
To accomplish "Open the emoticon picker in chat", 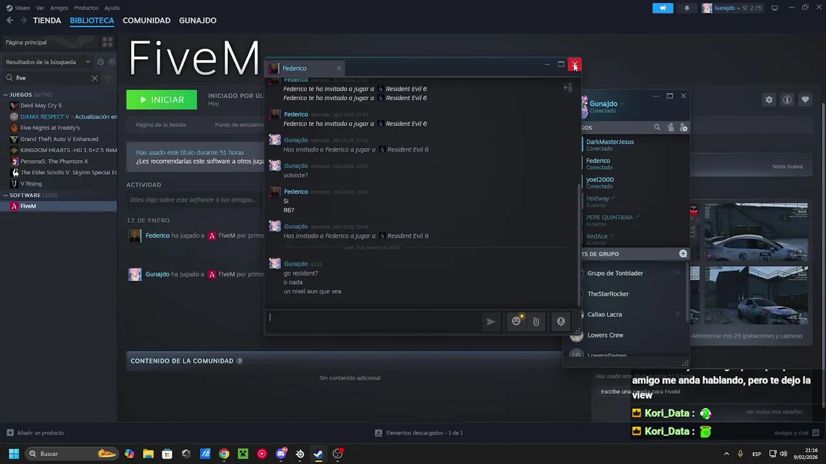I will 516,322.
